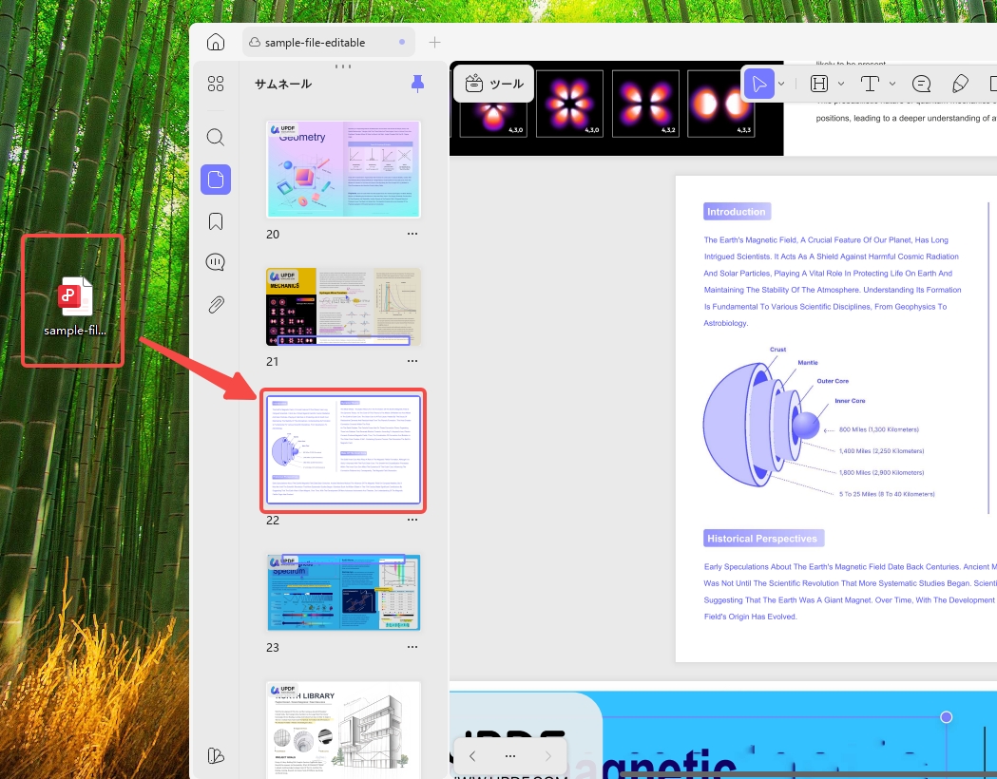Open more options for page 20
This screenshot has width=997, height=779.
pos(412,234)
